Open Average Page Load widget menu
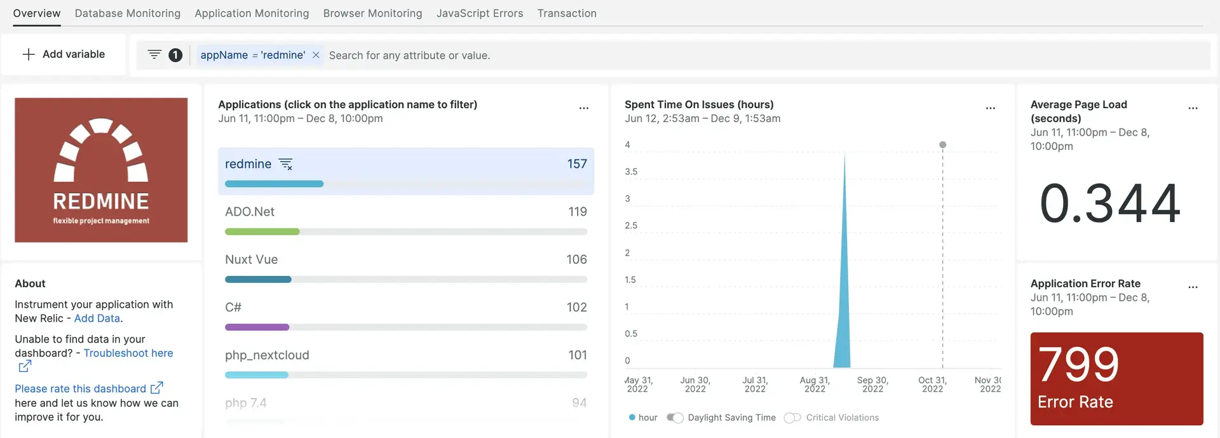 (x=1193, y=108)
